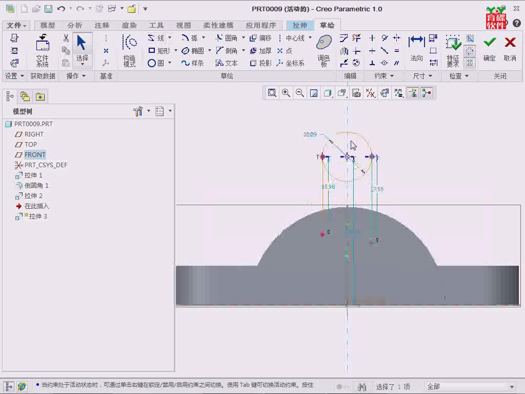Open the View (视图) tab
Viewport: 525px width, 394px height.
point(183,26)
